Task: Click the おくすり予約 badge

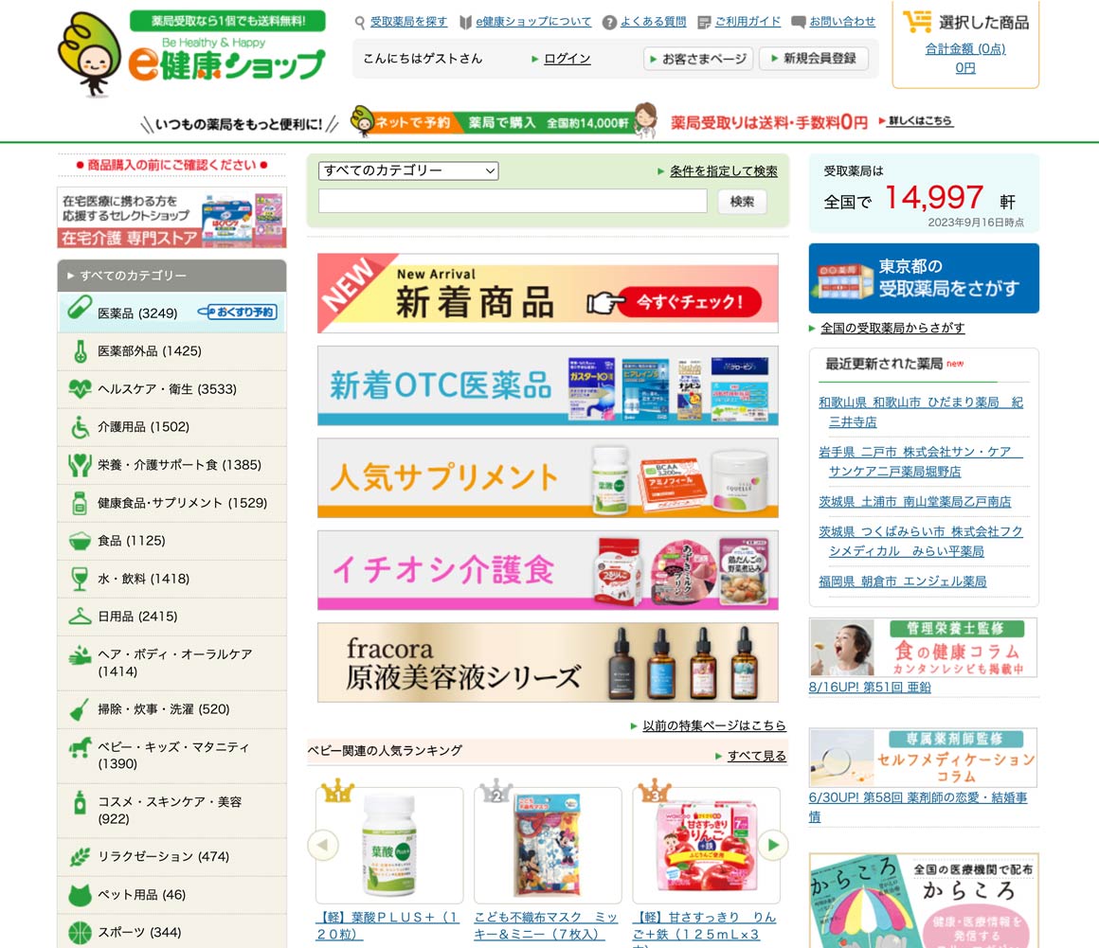Action: tap(238, 312)
